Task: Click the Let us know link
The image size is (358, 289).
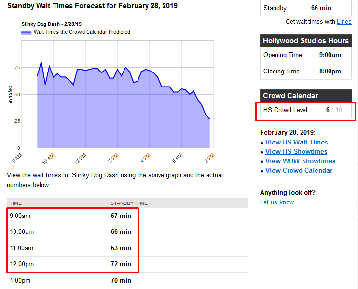Action: (277, 202)
